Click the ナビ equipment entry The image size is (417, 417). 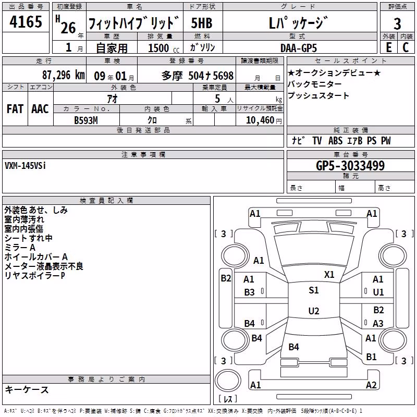pyautogui.click(x=298, y=140)
